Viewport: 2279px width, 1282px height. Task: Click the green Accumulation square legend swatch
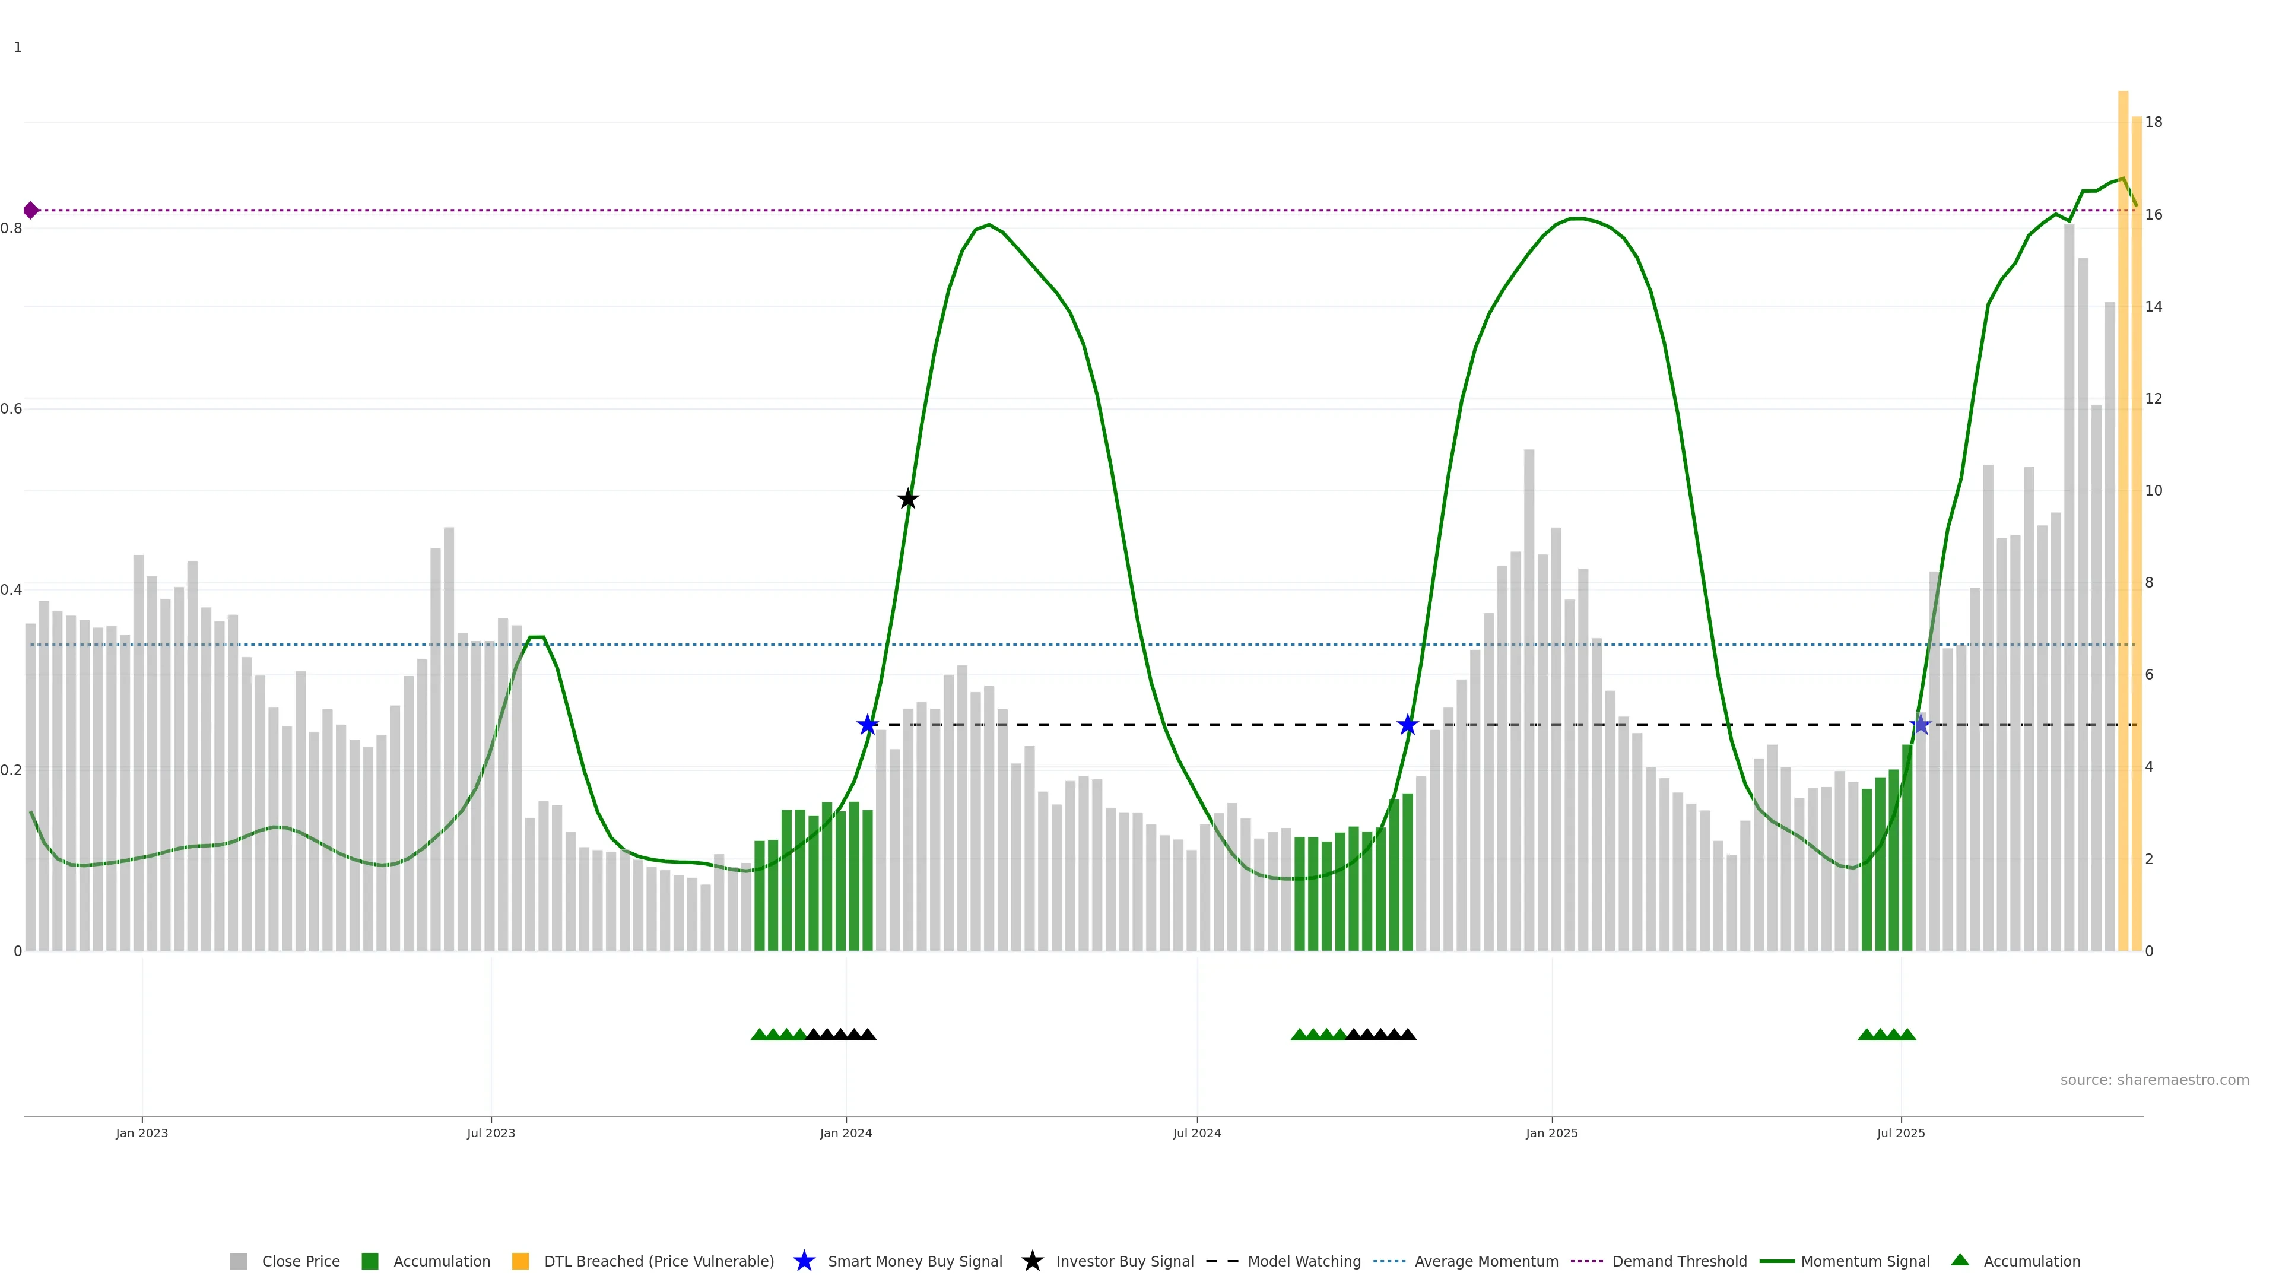coord(371,1262)
